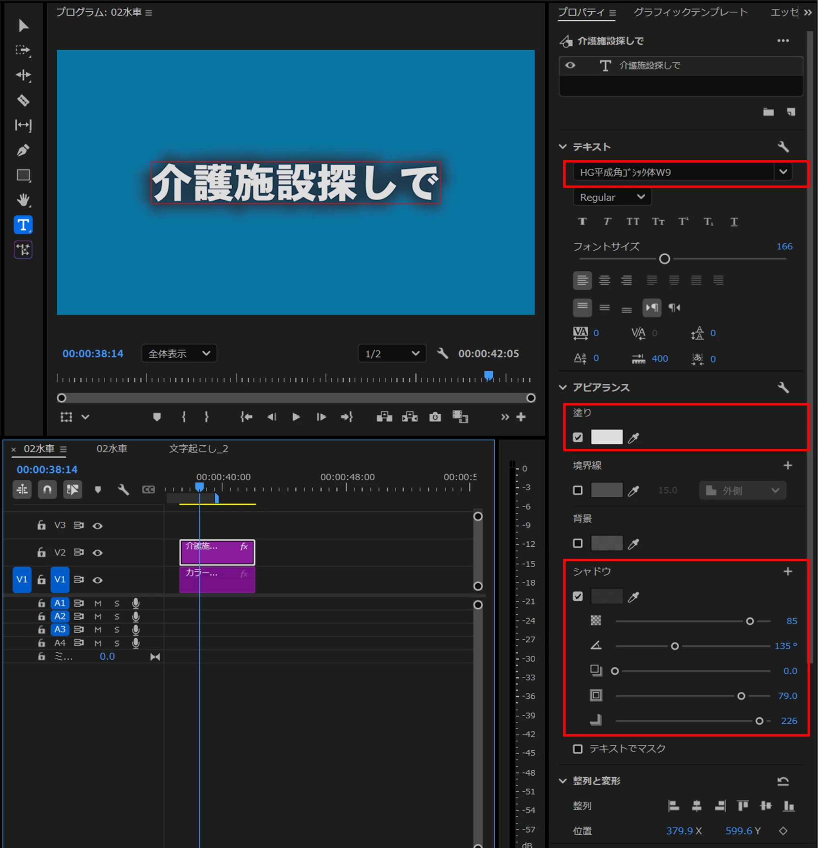Switch to the グラフィックテンプレート tab
The height and width of the screenshot is (848, 818).
point(691,12)
